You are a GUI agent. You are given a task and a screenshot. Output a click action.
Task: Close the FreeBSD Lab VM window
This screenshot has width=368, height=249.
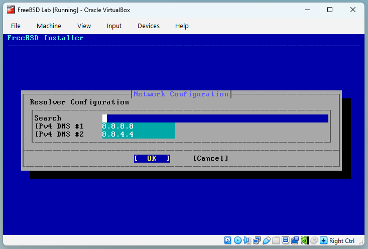[353, 10]
